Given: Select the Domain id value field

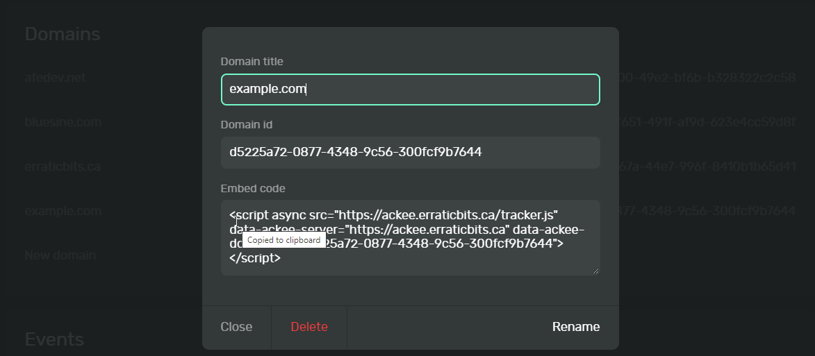Looking at the screenshot, I should tap(410, 152).
